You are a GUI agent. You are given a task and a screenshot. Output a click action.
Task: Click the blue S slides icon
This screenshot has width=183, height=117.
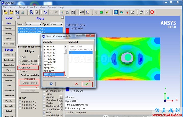click(x=116, y=12)
